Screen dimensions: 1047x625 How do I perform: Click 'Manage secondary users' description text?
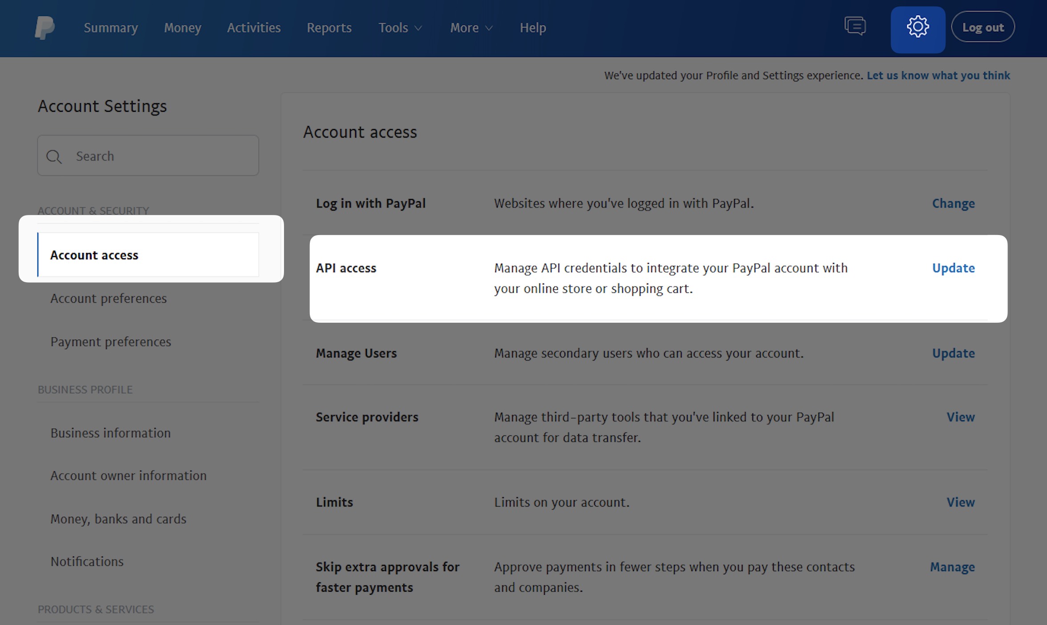(649, 353)
